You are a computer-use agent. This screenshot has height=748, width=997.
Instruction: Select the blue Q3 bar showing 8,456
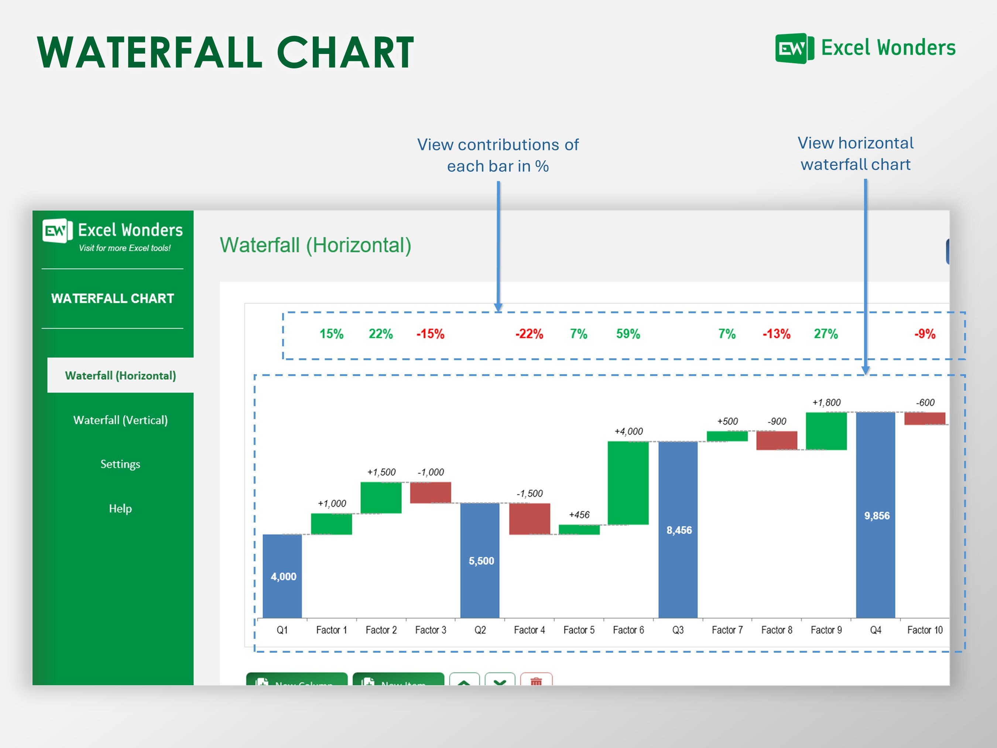678,529
